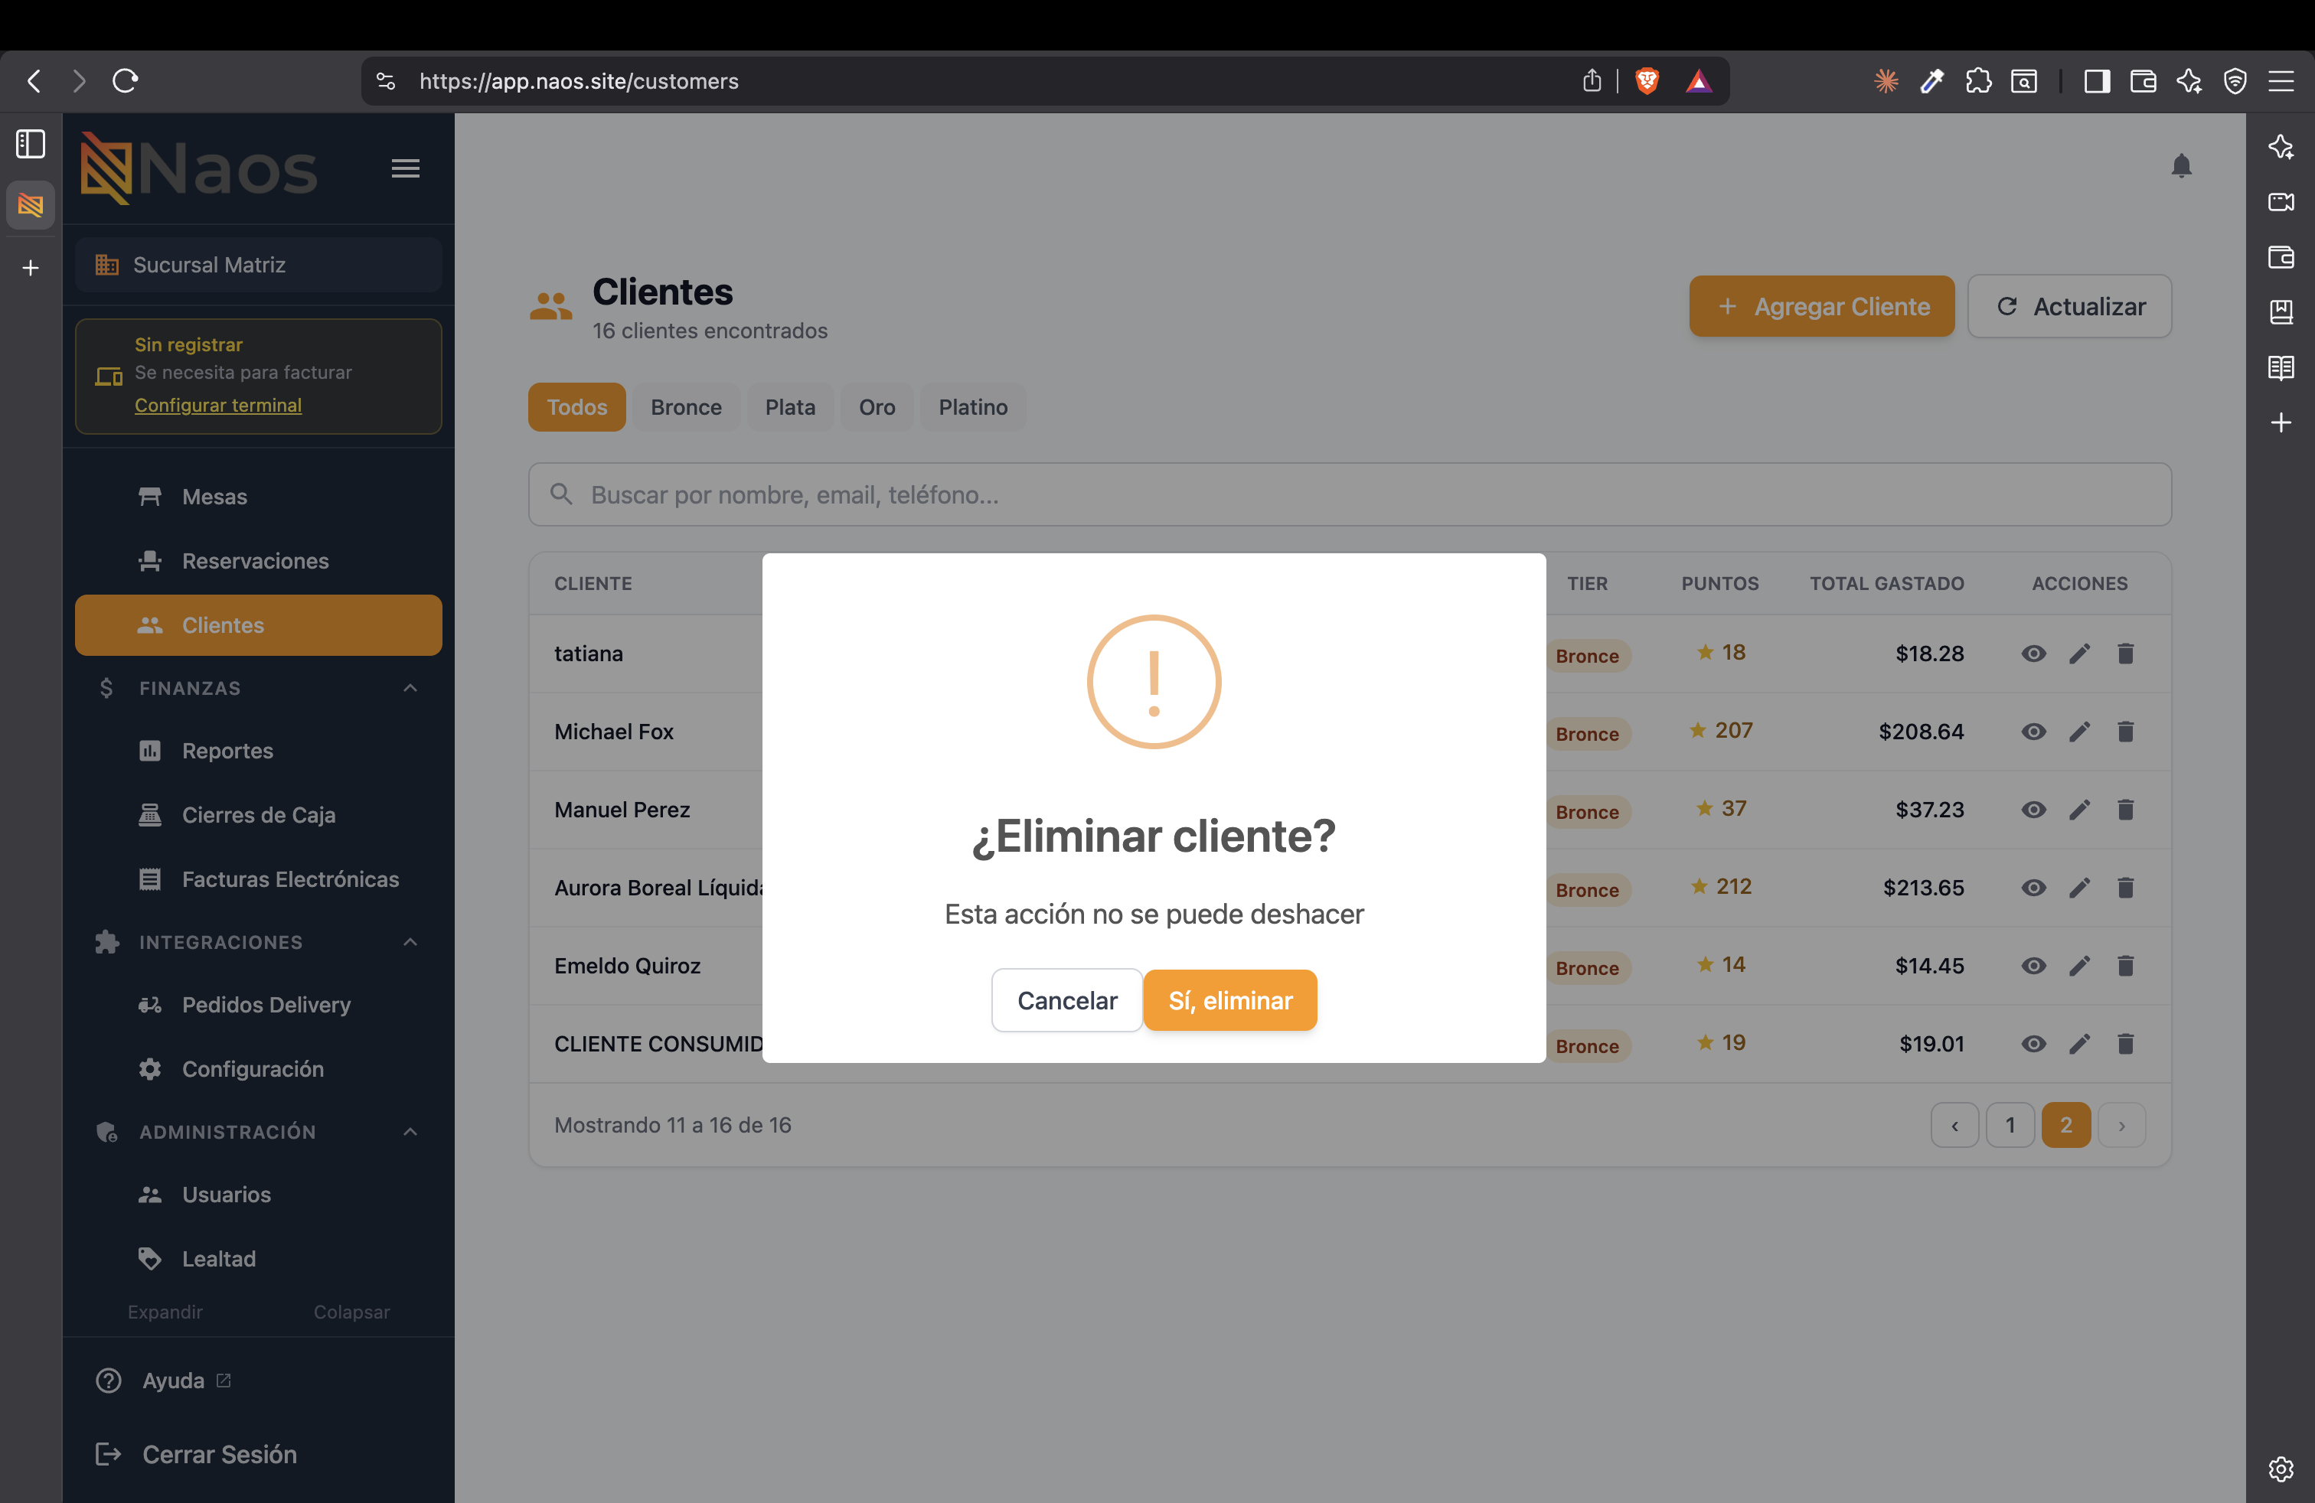Go to previous page arrow
The height and width of the screenshot is (1503, 2315).
click(1954, 1126)
